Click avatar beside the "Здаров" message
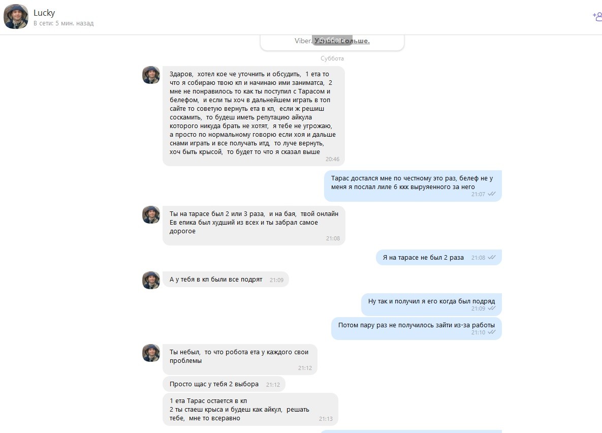602x433 pixels. click(x=151, y=75)
